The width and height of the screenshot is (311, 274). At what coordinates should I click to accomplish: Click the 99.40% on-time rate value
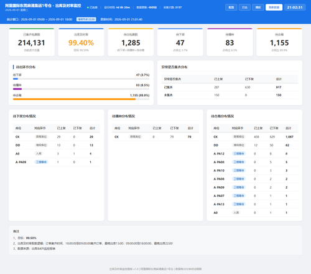[x=81, y=43]
